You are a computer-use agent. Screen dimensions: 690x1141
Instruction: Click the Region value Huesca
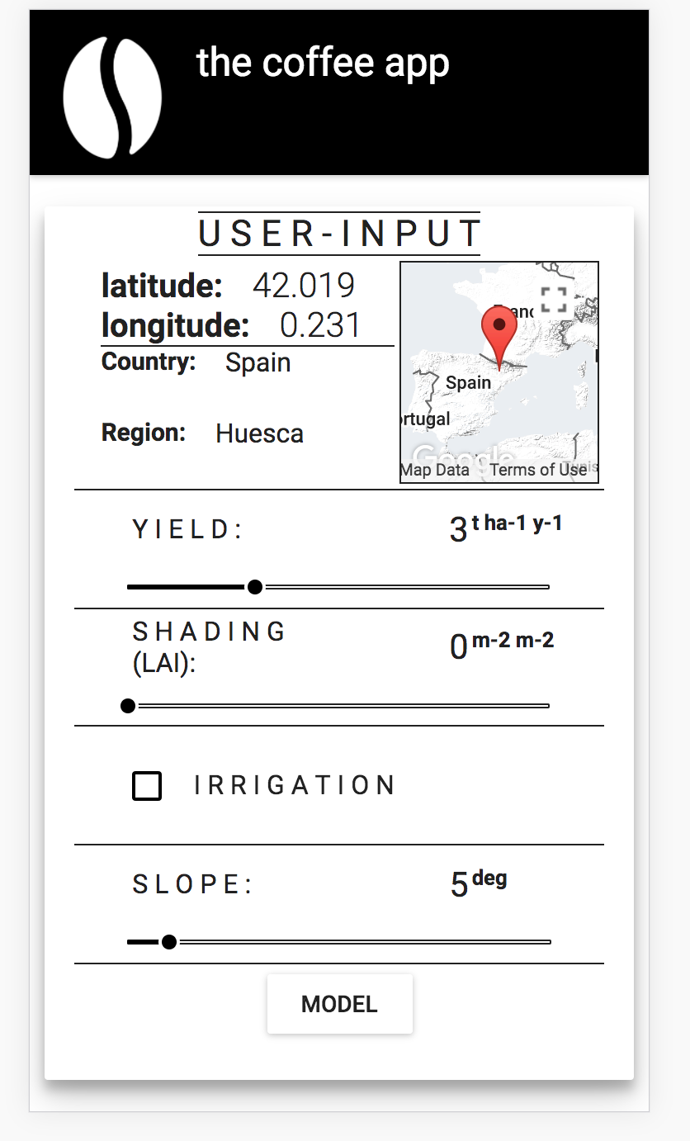[x=259, y=433]
